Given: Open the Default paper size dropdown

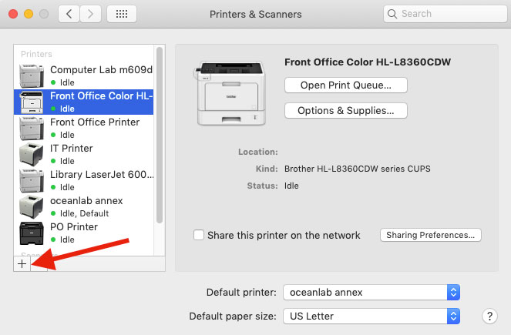Looking at the screenshot, I should tap(371, 316).
